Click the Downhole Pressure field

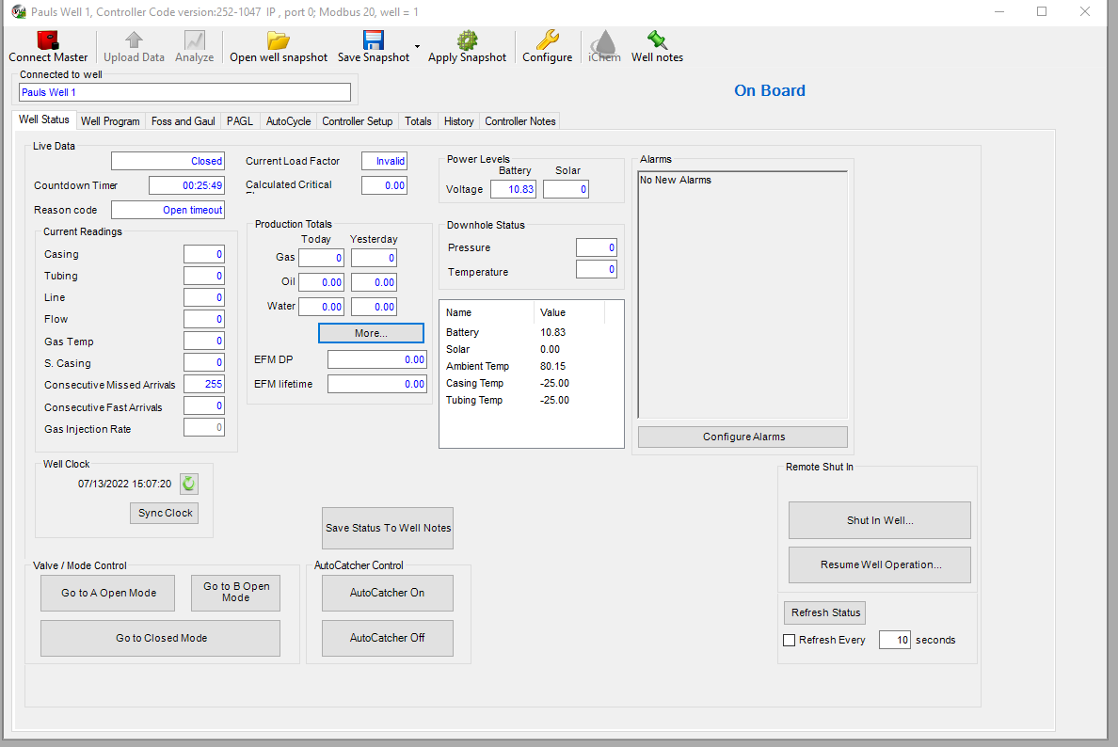(x=596, y=247)
